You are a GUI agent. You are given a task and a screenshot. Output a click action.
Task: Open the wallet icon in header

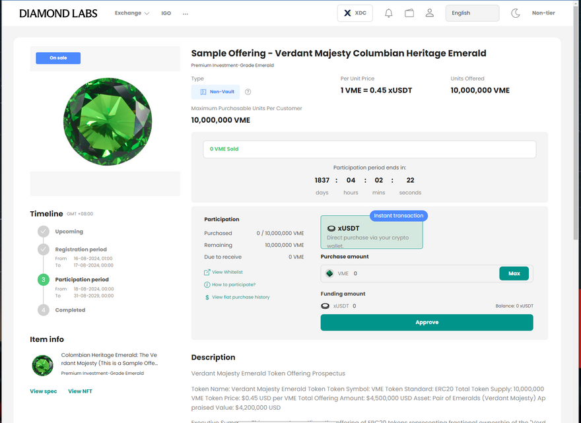[x=409, y=13]
